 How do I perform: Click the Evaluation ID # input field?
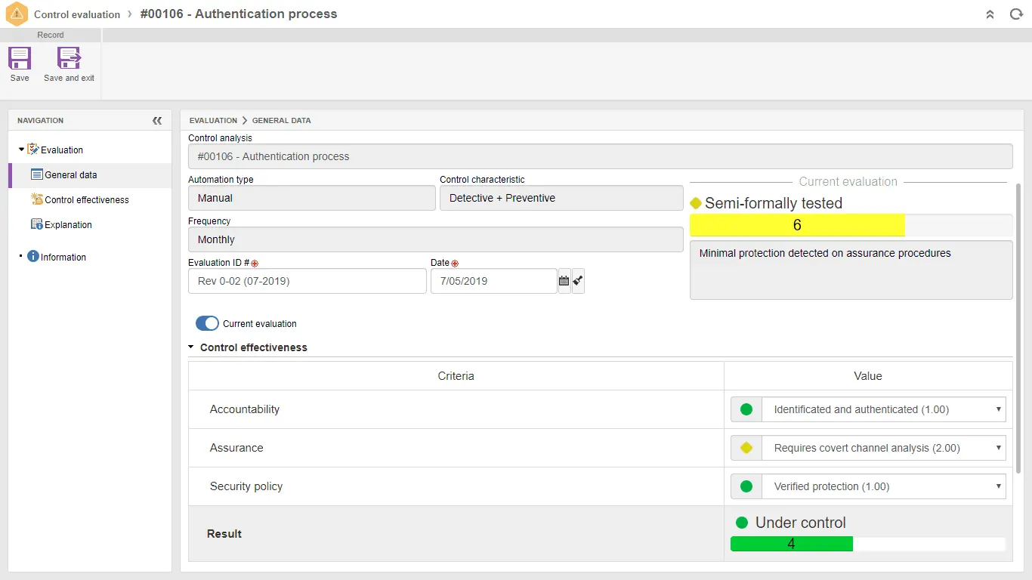coord(307,281)
